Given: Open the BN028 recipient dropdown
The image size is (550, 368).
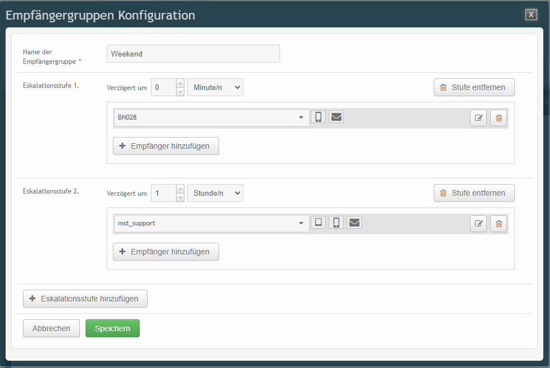Looking at the screenshot, I should coord(211,117).
